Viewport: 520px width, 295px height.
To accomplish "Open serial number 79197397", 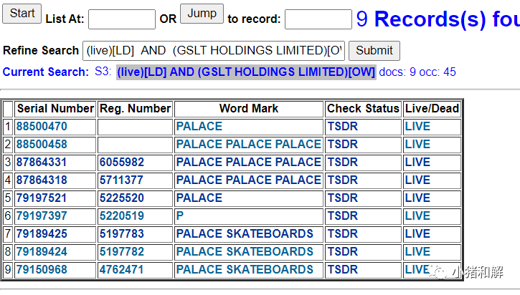I will pos(42,216).
